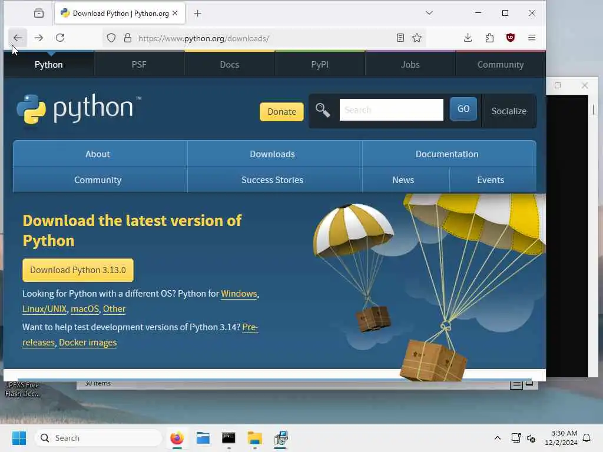Open the Downloads menu
This screenshot has height=452, width=603.
coord(272,154)
